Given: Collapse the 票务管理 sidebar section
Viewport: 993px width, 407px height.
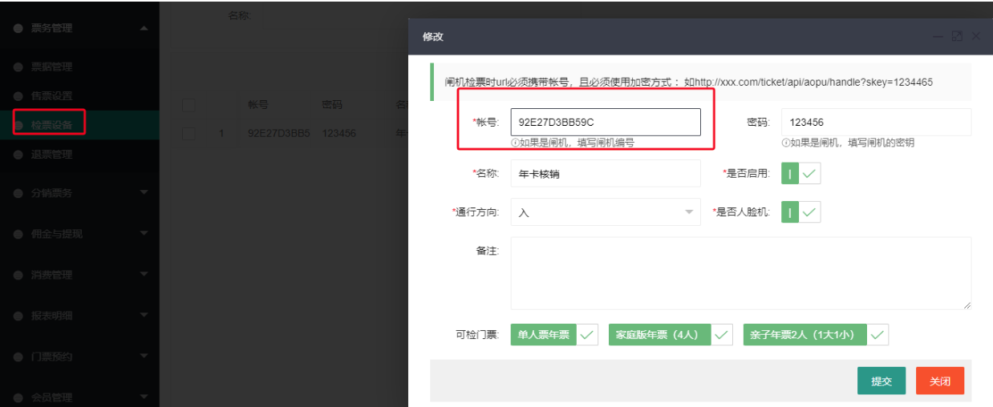Looking at the screenshot, I should point(144,28).
